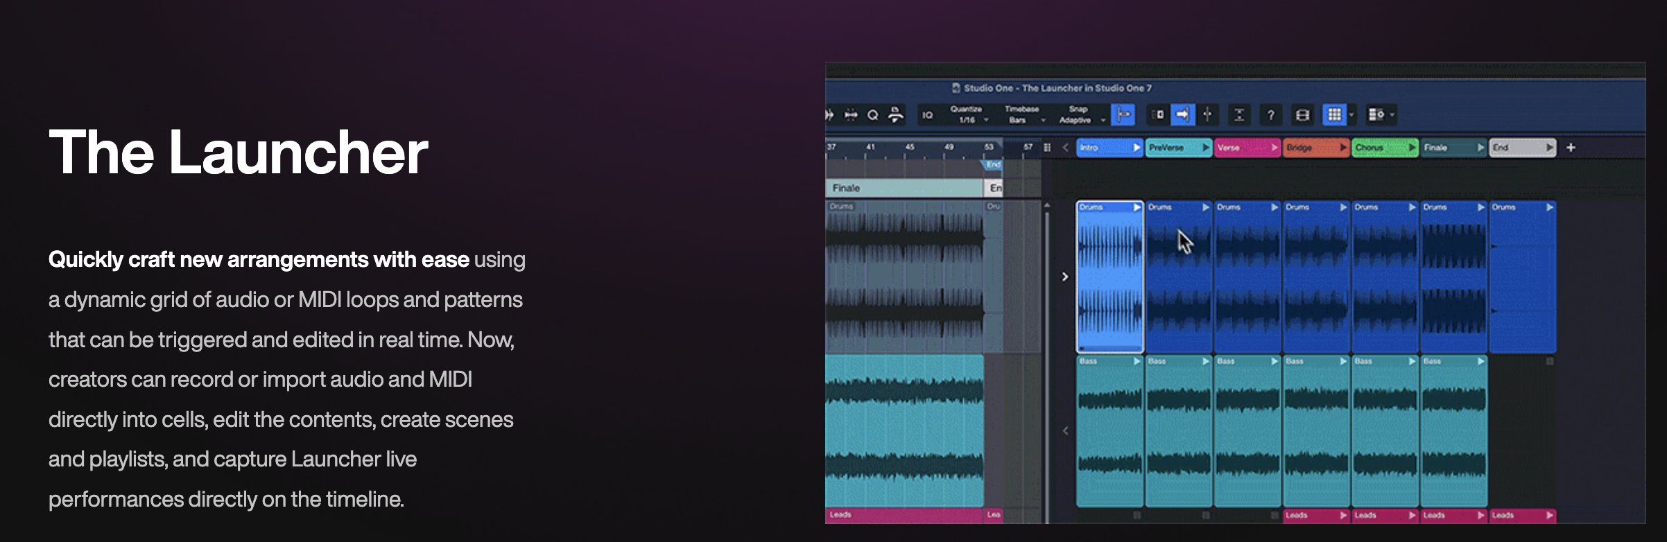Click the scroll up arrow above scrollbar
The width and height of the screenshot is (1667, 542).
coord(1047,205)
